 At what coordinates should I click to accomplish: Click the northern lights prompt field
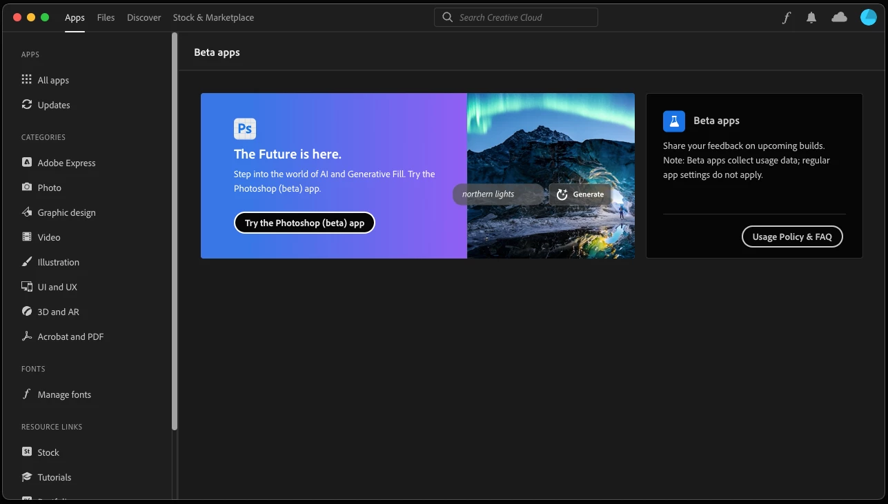(x=498, y=194)
